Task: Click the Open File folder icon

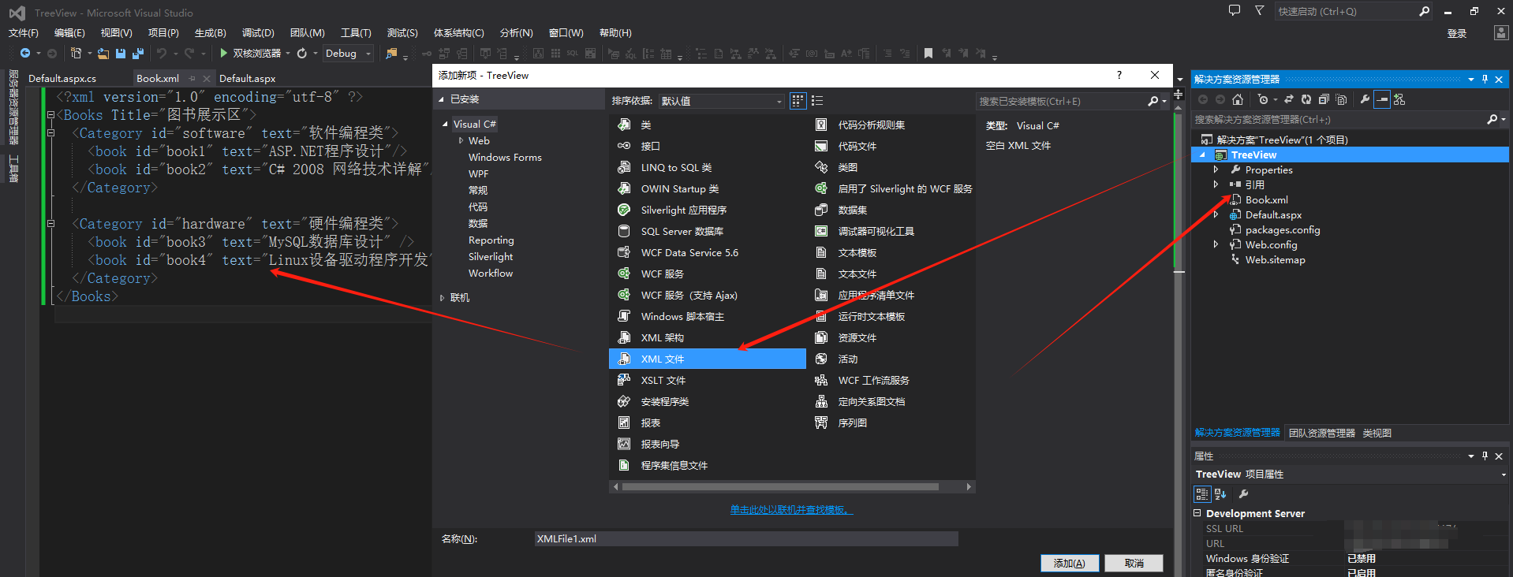Action: click(103, 54)
